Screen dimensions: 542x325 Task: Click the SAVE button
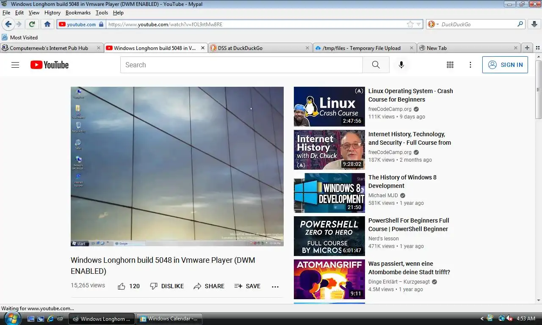pos(247,286)
